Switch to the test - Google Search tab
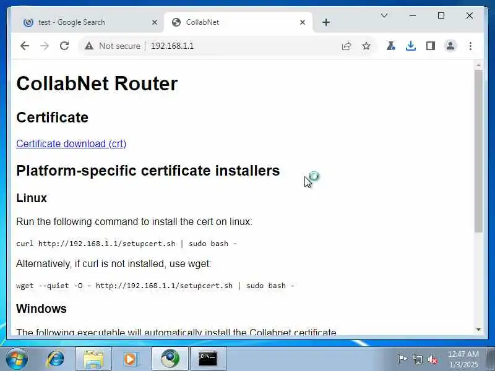This screenshot has height=371, width=495. point(87,22)
